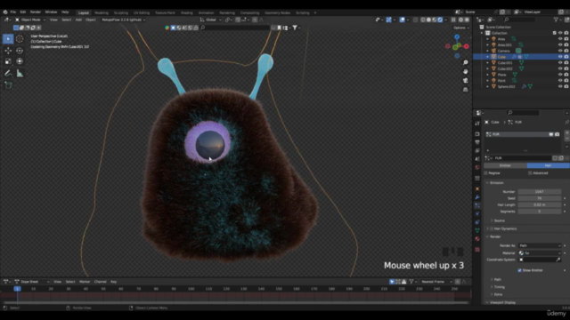570x320 pixels.
Task: Enable the Advanced checkbox
Action: [x=530, y=173]
